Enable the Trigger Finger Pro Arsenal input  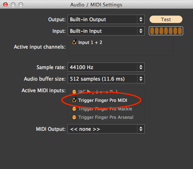[x=74, y=117]
